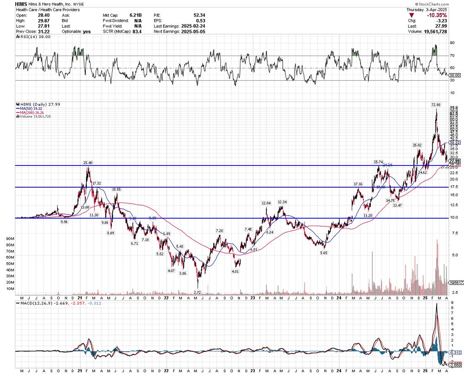Click the 25.74 peak price label
464x374 pixels.
click(378, 162)
